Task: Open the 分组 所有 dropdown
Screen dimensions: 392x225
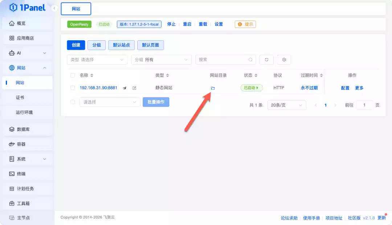Action: tap(161, 59)
